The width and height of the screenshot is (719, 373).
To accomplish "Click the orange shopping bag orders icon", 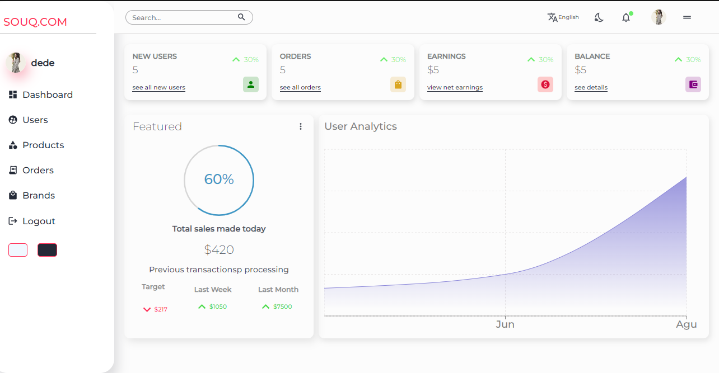I will [398, 84].
